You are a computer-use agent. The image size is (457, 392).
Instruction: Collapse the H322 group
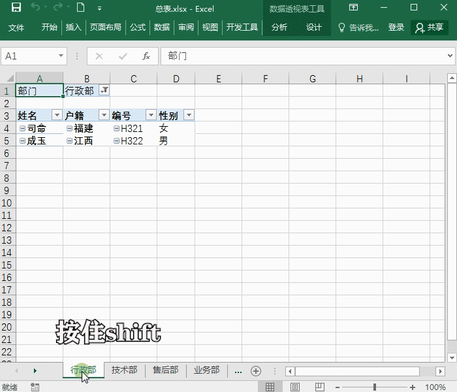[116, 141]
